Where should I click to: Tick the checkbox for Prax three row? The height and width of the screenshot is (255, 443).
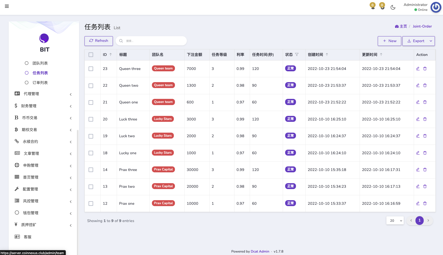pos(91,170)
